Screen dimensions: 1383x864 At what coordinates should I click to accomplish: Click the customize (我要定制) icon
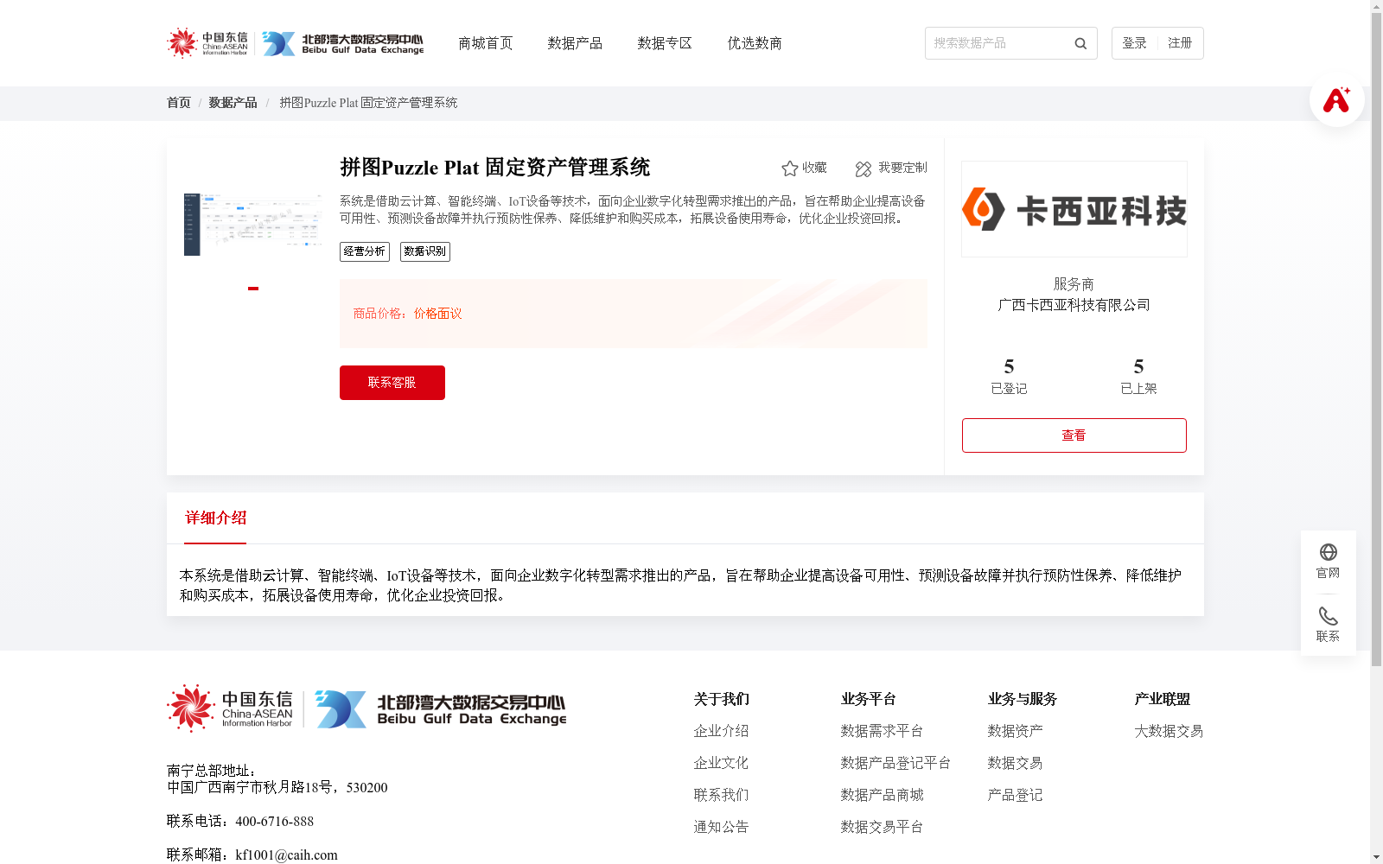[863, 168]
